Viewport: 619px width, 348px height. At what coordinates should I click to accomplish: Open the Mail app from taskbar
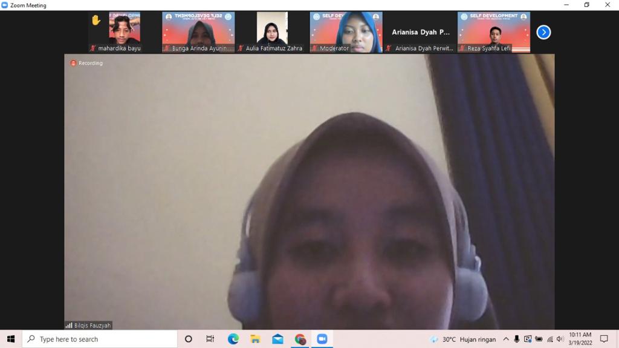(277, 340)
